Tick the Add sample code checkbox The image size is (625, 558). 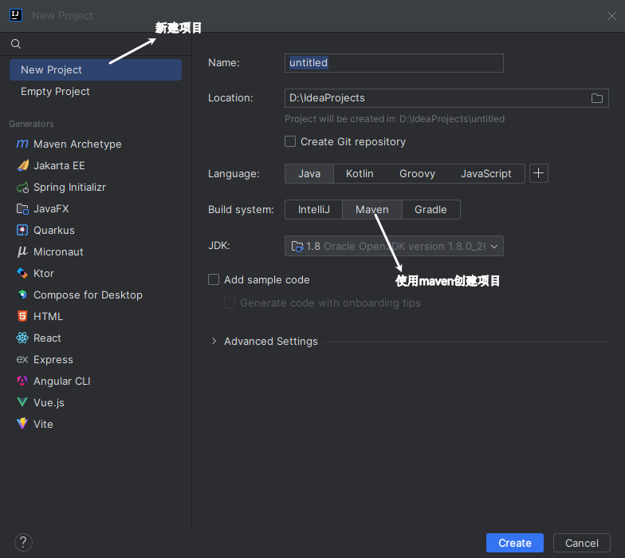[214, 279]
